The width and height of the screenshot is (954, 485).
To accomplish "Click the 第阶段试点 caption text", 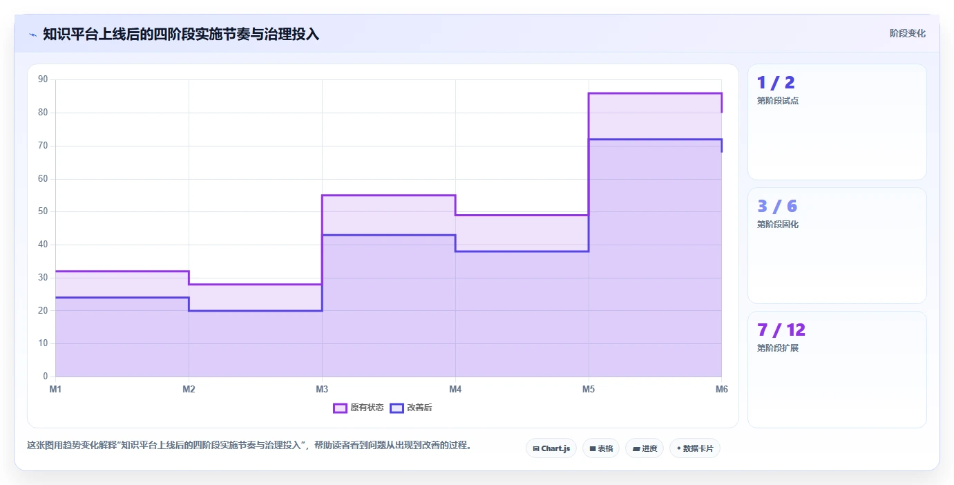I will pyautogui.click(x=778, y=101).
